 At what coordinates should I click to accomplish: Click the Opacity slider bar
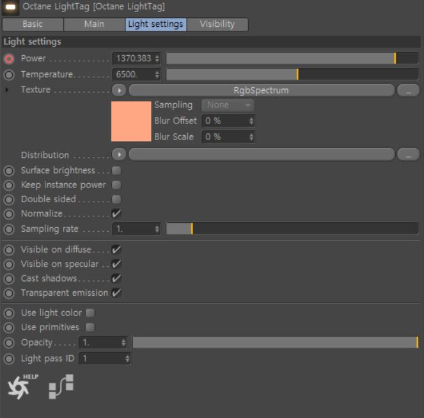coord(275,342)
